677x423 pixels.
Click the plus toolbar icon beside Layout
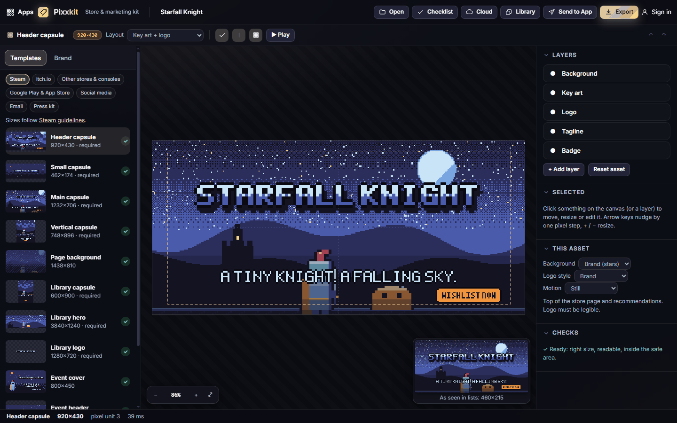click(239, 35)
